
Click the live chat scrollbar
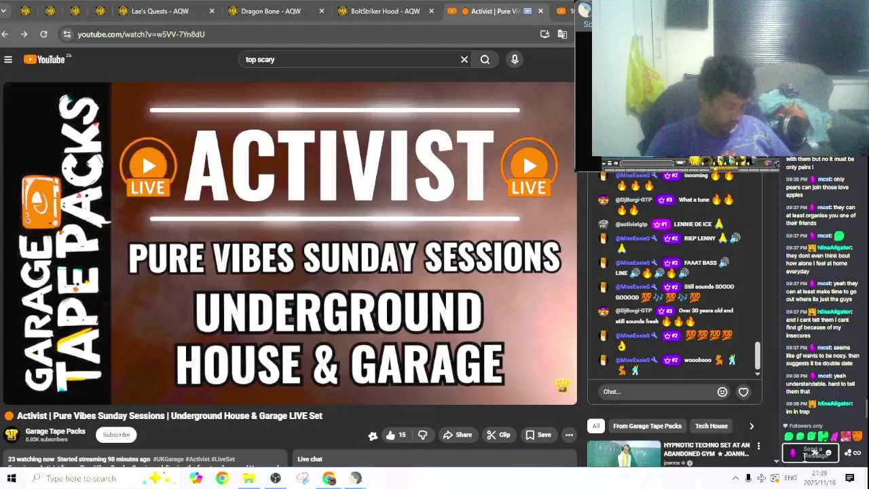(x=757, y=355)
